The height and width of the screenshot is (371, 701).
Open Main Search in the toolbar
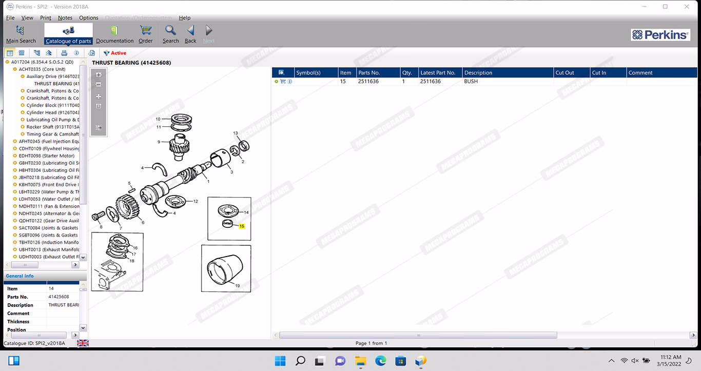coord(21,34)
